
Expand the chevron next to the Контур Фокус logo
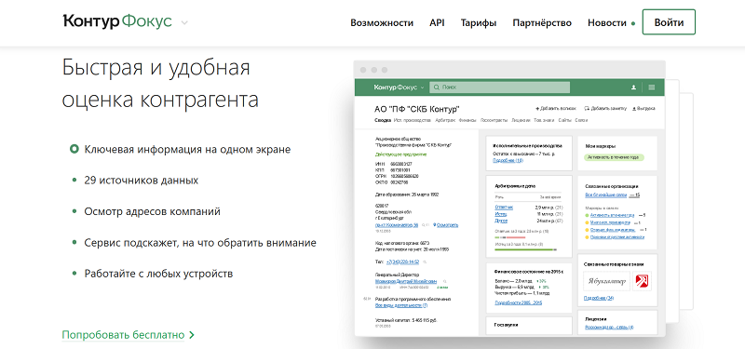coord(184,22)
